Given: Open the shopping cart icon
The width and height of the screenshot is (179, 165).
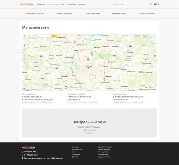Looking at the screenshot, I should (155, 4).
